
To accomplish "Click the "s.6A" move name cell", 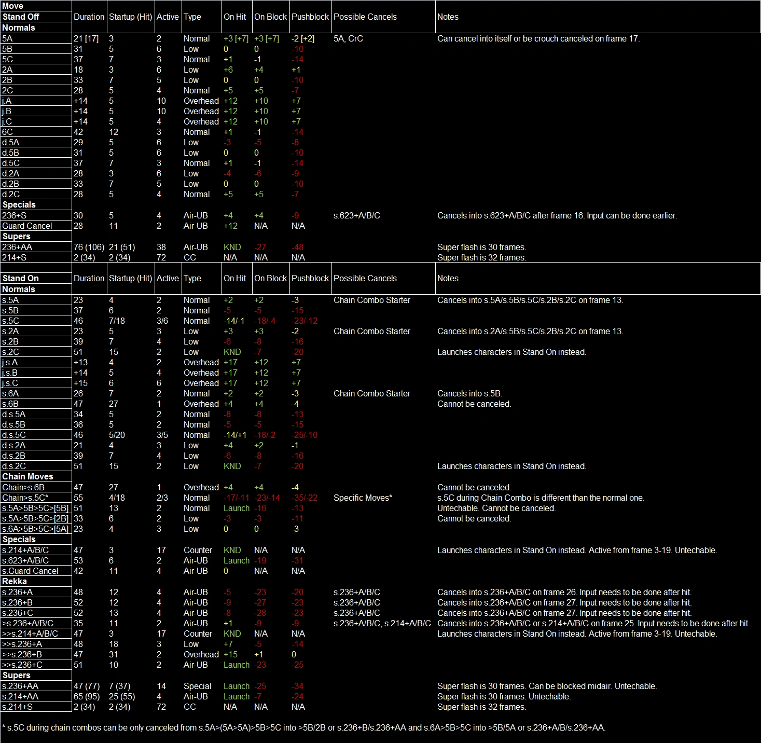I will [36, 393].
